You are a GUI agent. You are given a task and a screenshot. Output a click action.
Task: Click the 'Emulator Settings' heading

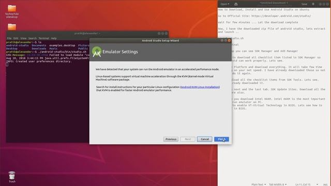(120, 52)
